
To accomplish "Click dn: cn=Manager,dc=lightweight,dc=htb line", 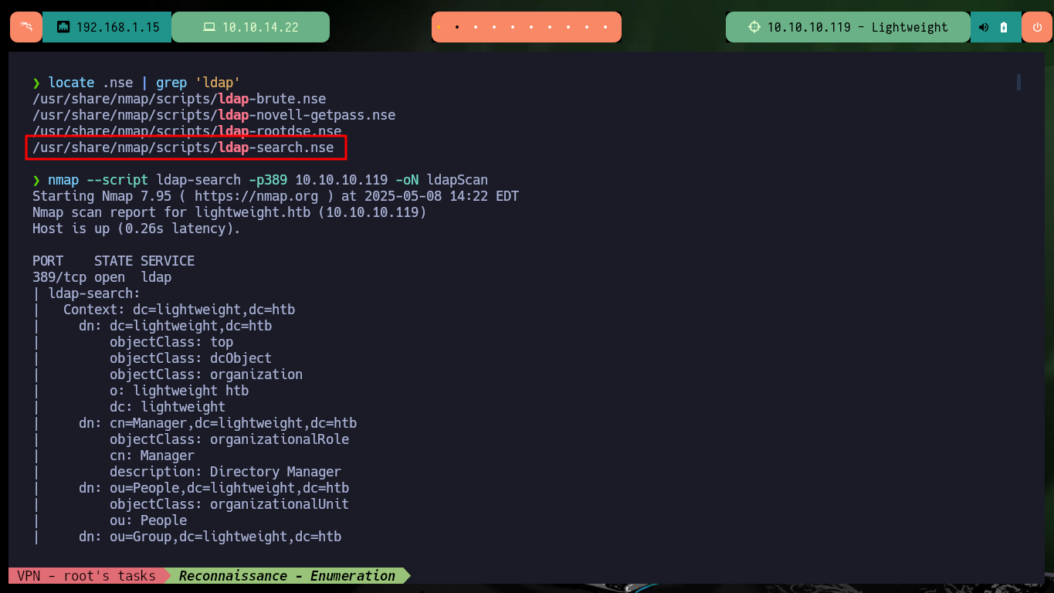I will (x=218, y=423).
